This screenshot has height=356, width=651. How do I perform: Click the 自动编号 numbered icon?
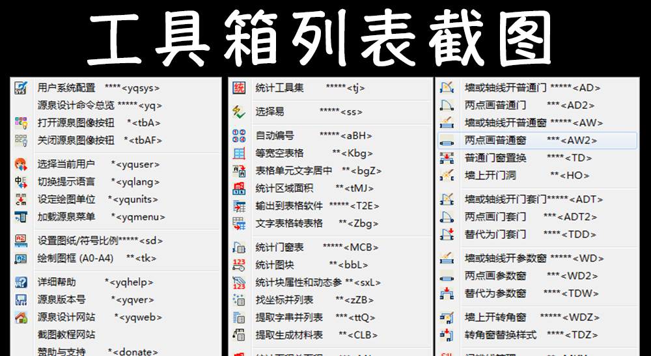point(239,135)
